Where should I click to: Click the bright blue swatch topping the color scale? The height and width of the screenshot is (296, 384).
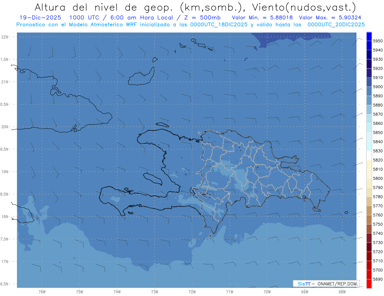[369, 36]
